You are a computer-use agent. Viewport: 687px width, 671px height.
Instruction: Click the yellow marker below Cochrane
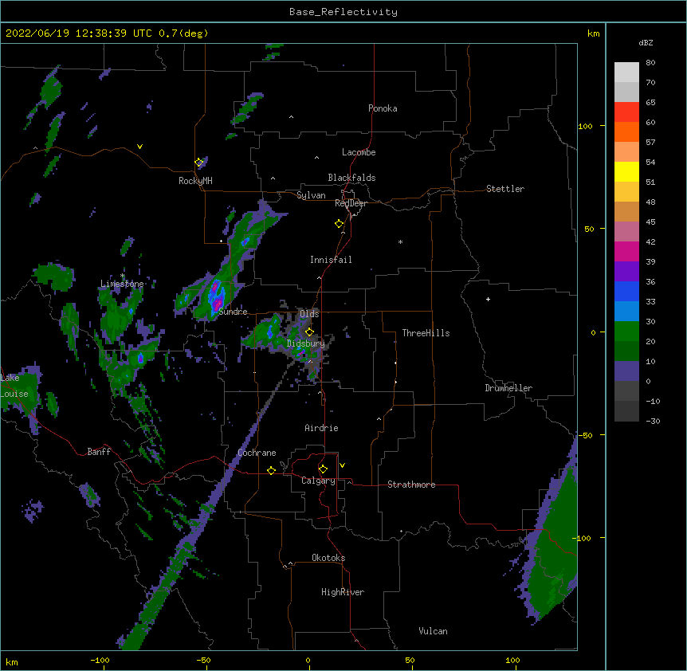pos(271,470)
